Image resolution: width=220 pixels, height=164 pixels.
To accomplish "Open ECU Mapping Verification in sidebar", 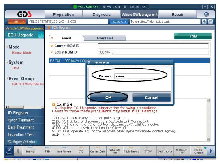I will [25, 142].
